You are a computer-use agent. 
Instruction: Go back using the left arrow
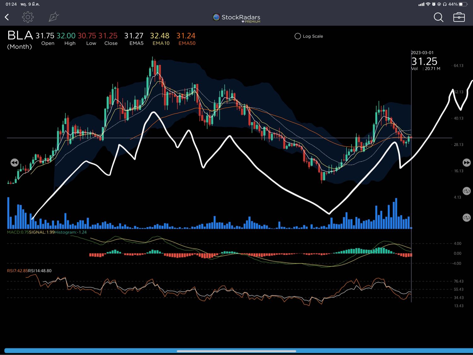[7, 17]
